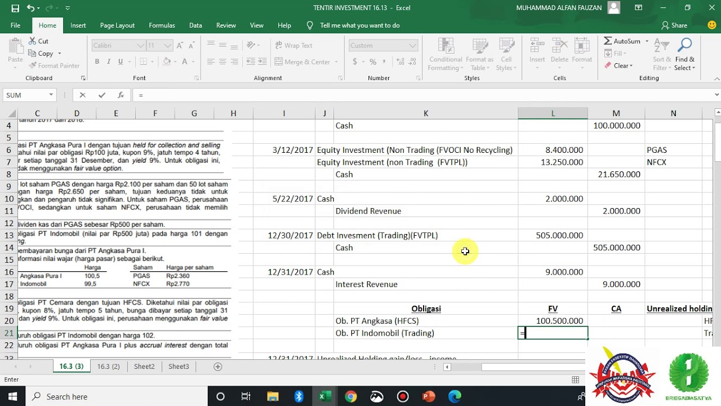721x406 pixels.
Task: Open the Sheet2 tab
Action: point(144,367)
